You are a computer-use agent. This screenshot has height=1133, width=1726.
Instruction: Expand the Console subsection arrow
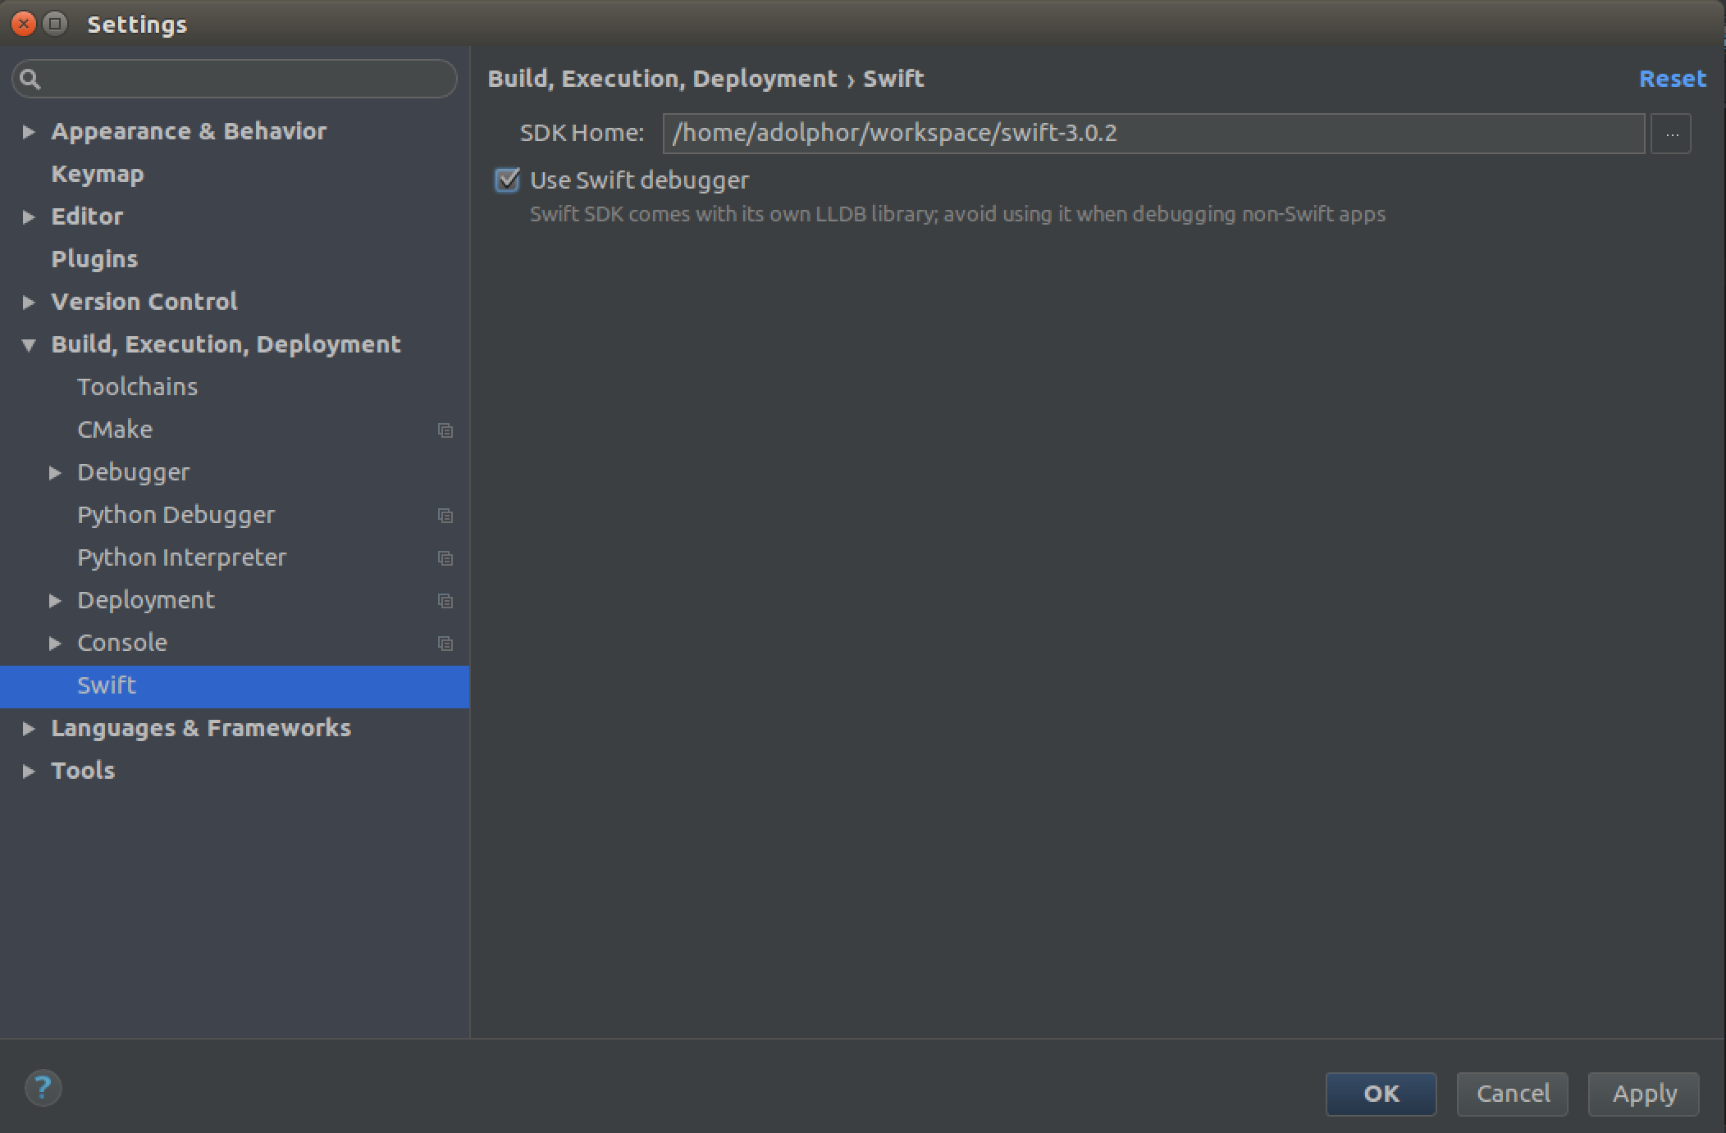tap(55, 643)
